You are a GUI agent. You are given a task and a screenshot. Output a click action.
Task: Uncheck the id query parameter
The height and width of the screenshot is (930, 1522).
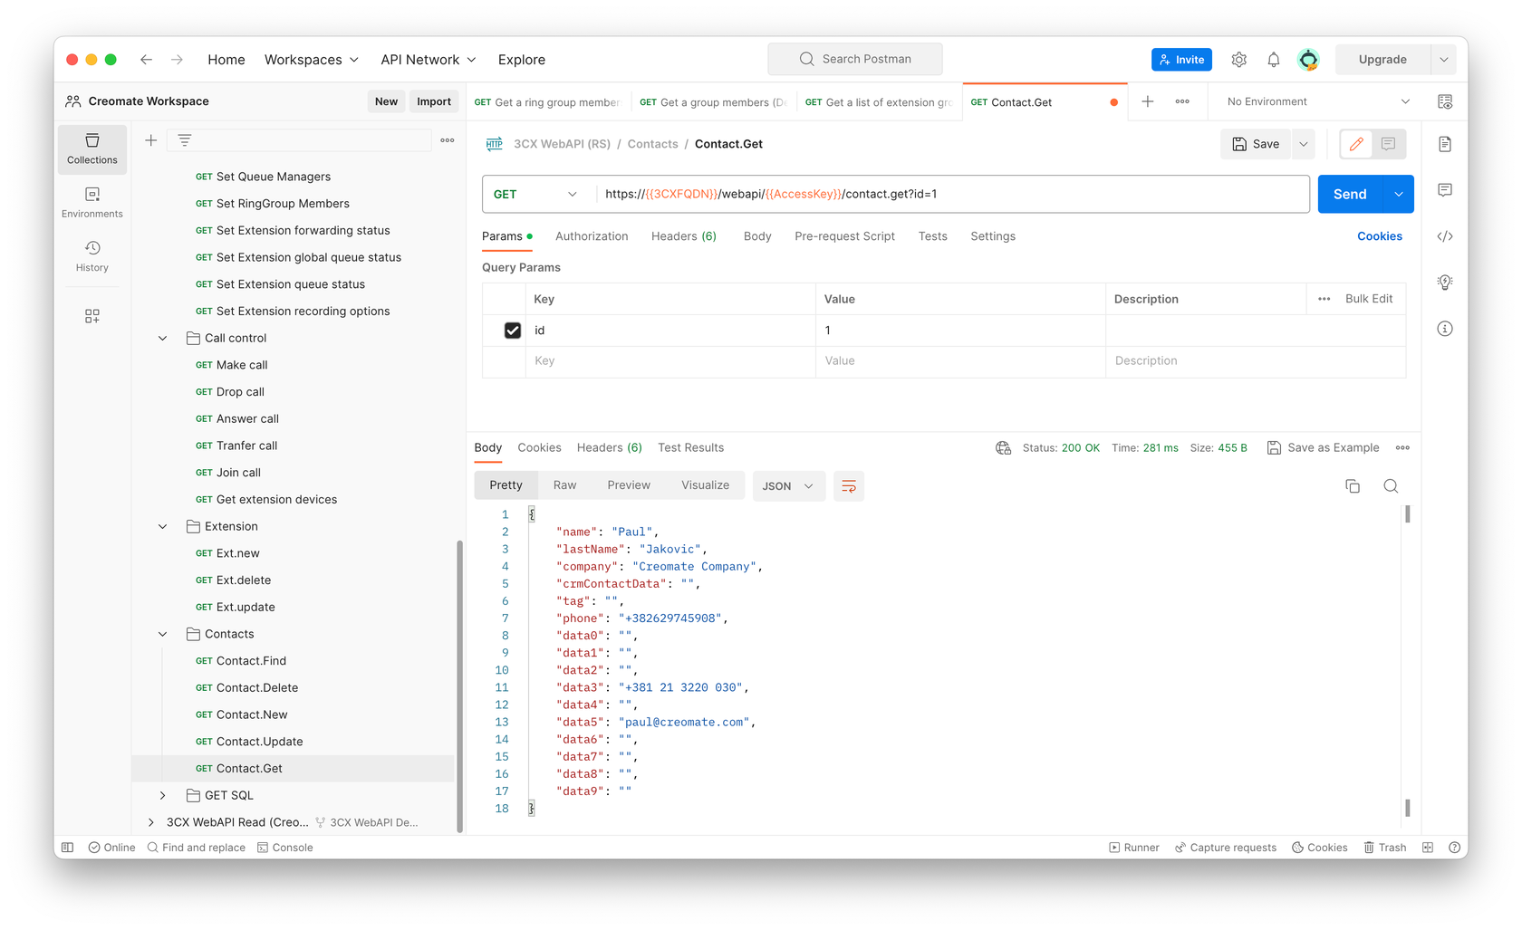coord(513,330)
